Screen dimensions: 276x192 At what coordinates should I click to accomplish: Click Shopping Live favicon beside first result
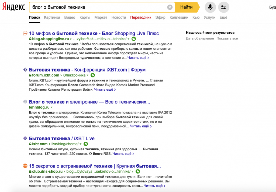[x=25, y=33]
